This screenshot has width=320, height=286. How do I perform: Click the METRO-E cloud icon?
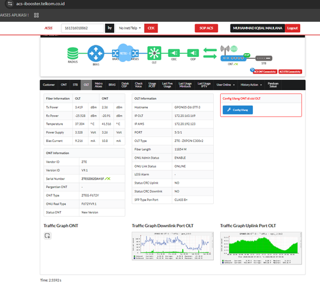pos(125,53)
